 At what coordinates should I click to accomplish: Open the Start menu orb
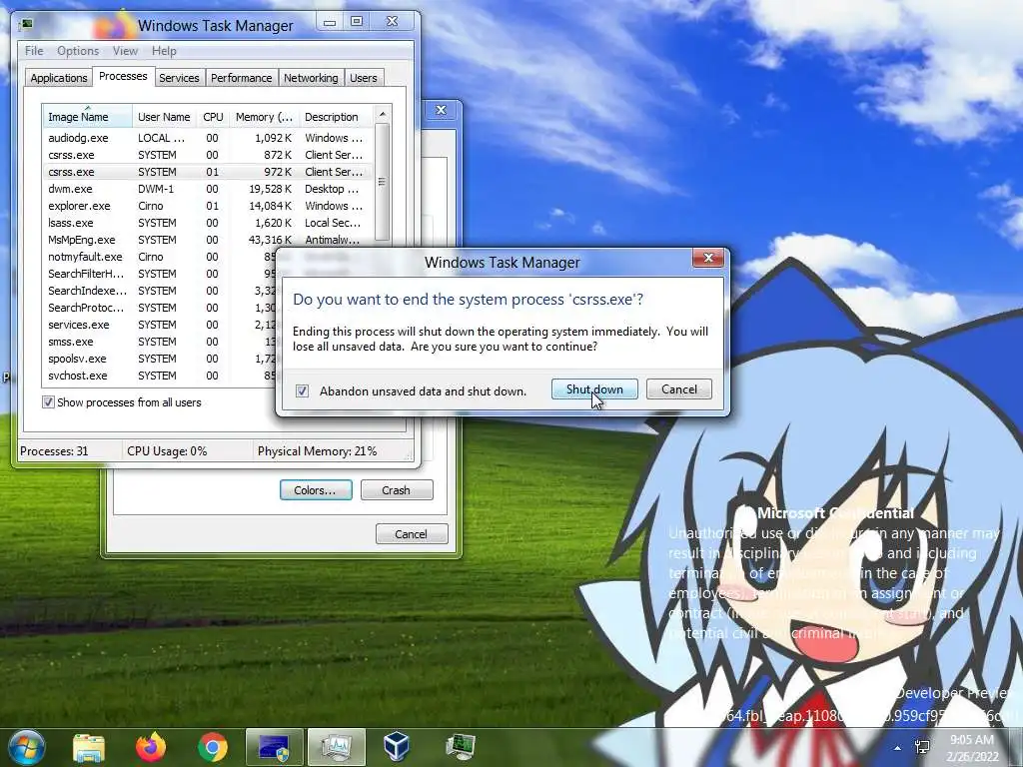tap(26, 747)
